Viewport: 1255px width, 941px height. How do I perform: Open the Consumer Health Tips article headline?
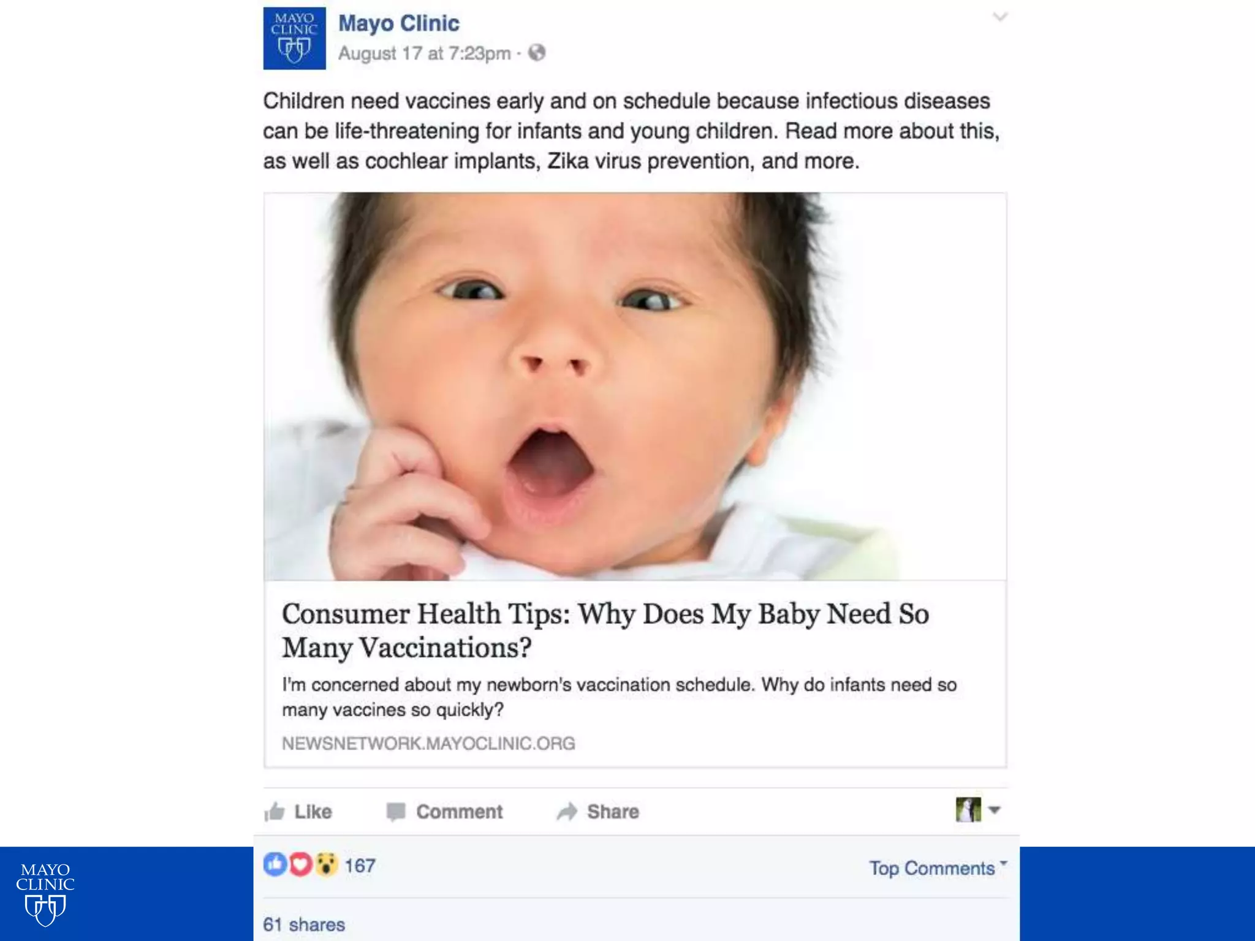(x=605, y=630)
